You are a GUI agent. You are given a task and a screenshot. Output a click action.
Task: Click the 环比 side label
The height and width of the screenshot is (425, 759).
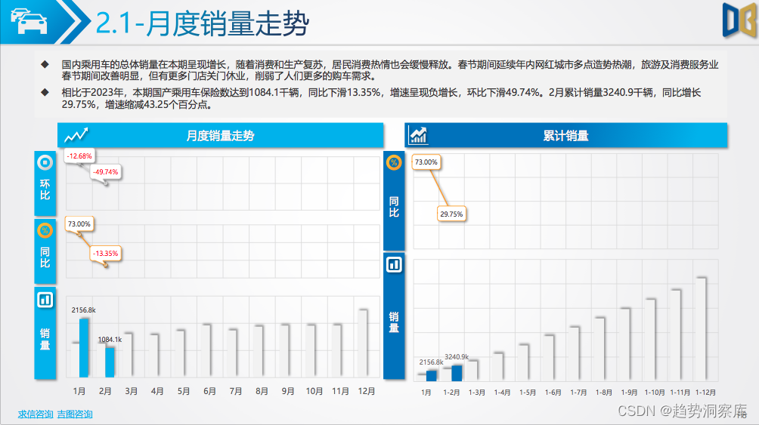click(45, 189)
